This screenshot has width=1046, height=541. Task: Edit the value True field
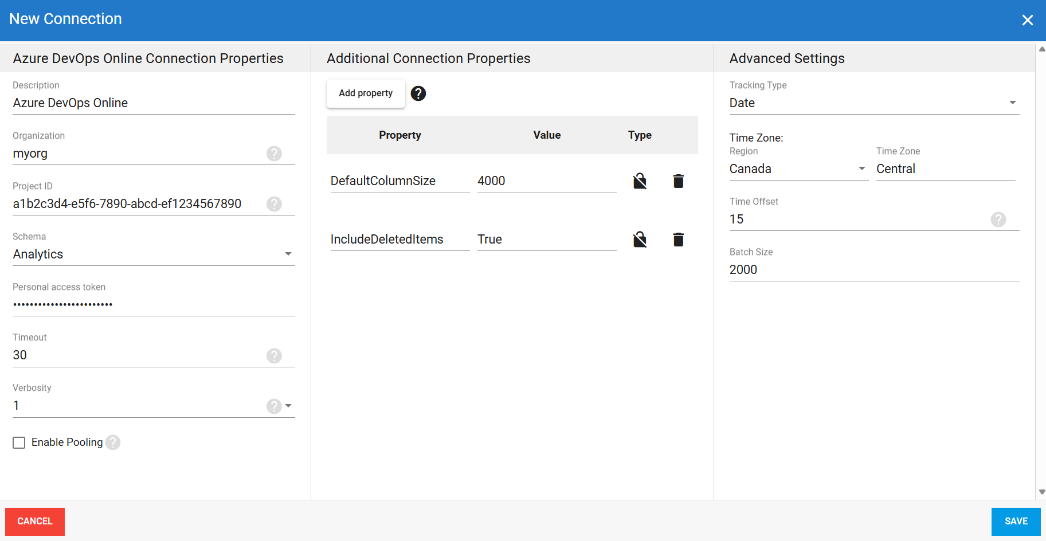click(547, 240)
